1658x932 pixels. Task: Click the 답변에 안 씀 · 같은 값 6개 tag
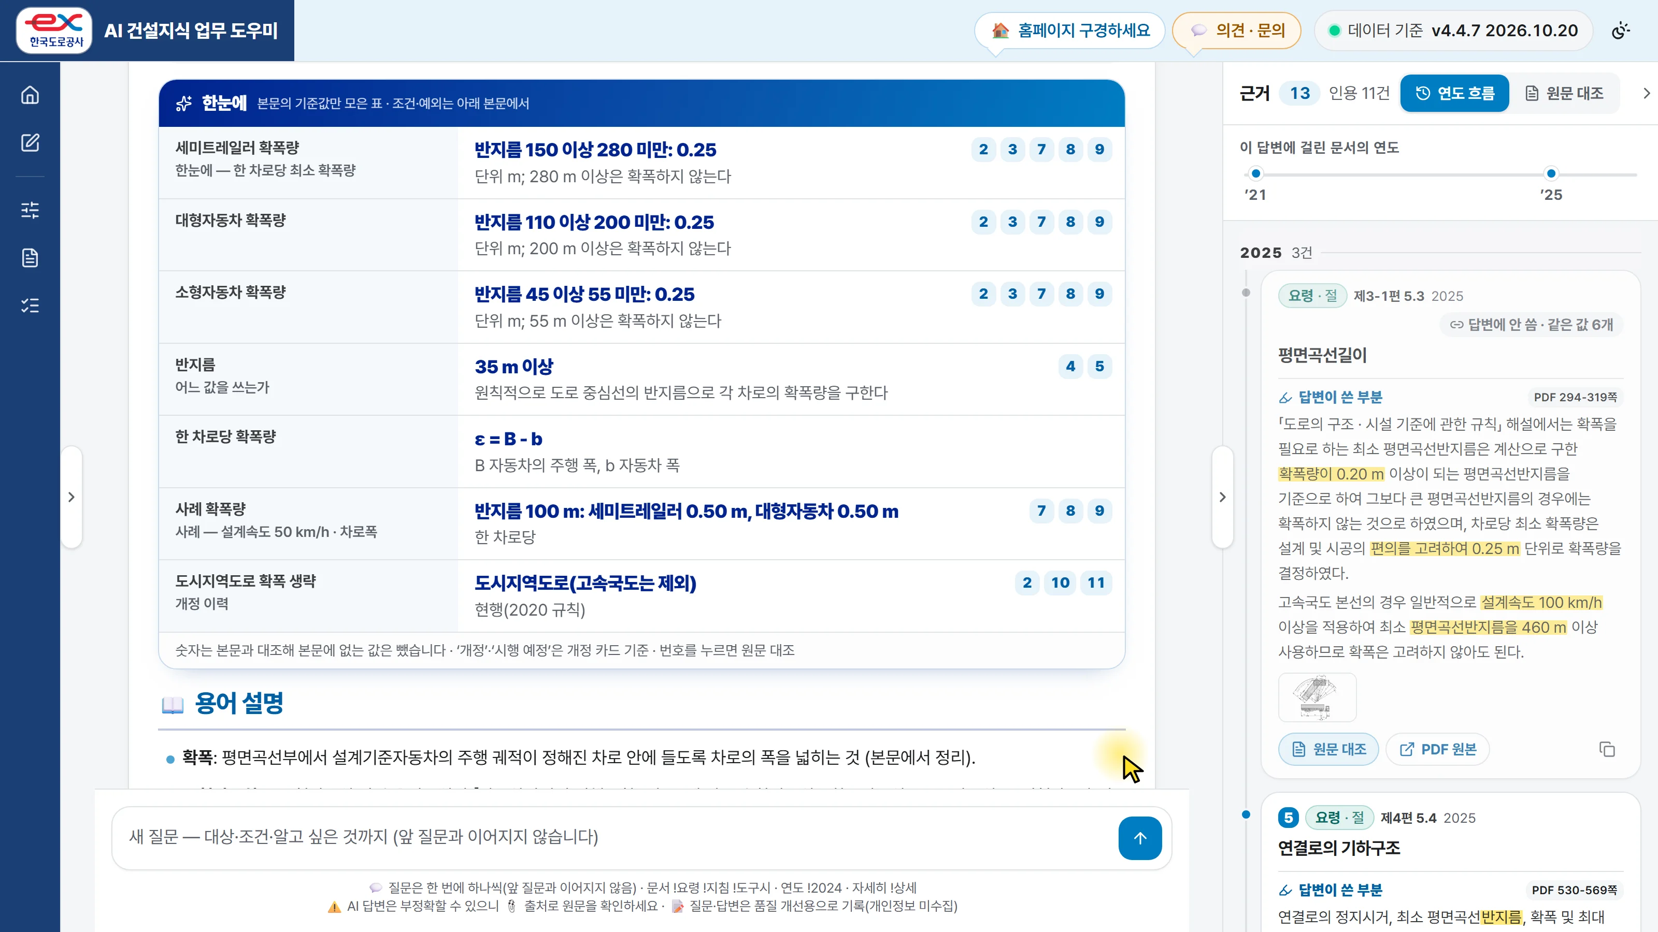point(1531,325)
